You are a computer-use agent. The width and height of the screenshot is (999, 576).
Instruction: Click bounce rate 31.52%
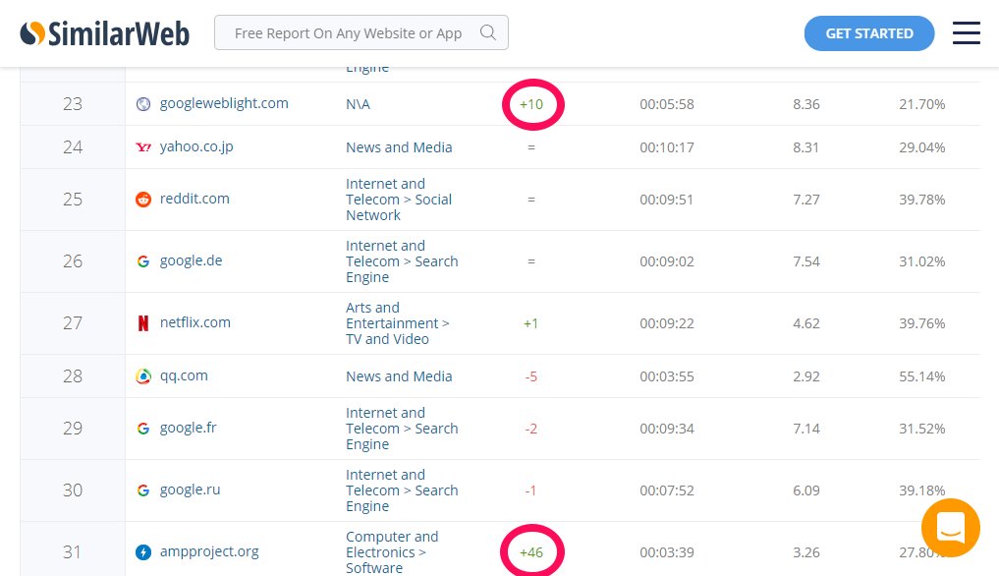click(922, 430)
